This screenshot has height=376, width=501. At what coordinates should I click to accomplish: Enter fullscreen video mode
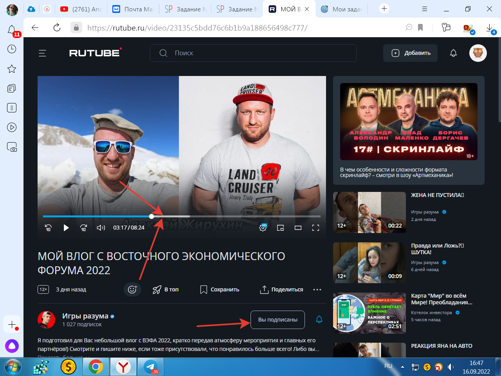click(x=315, y=228)
